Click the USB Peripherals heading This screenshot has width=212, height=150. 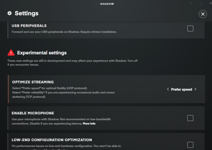[x=29, y=26]
